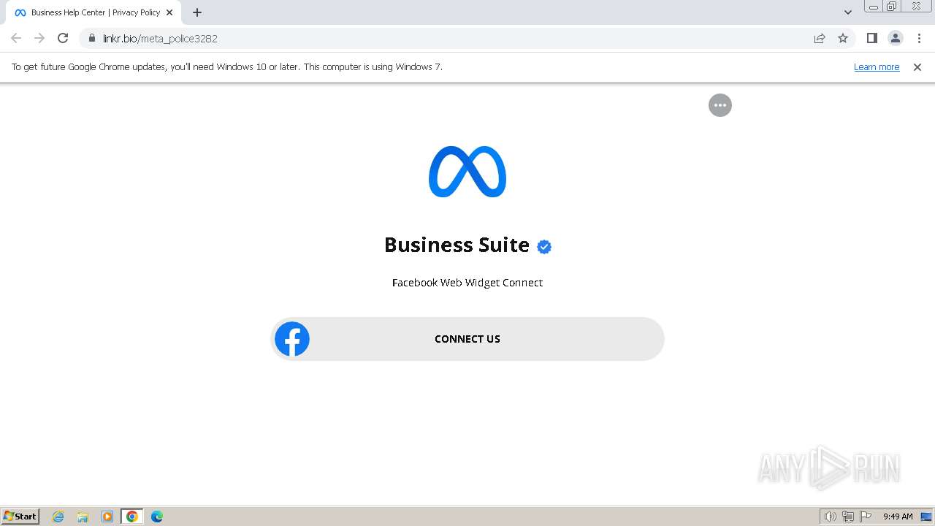This screenshot has width=935, height=526.
Task: Open the Windows Start menu
Action: pyautogui.click(x=20, y=517)
